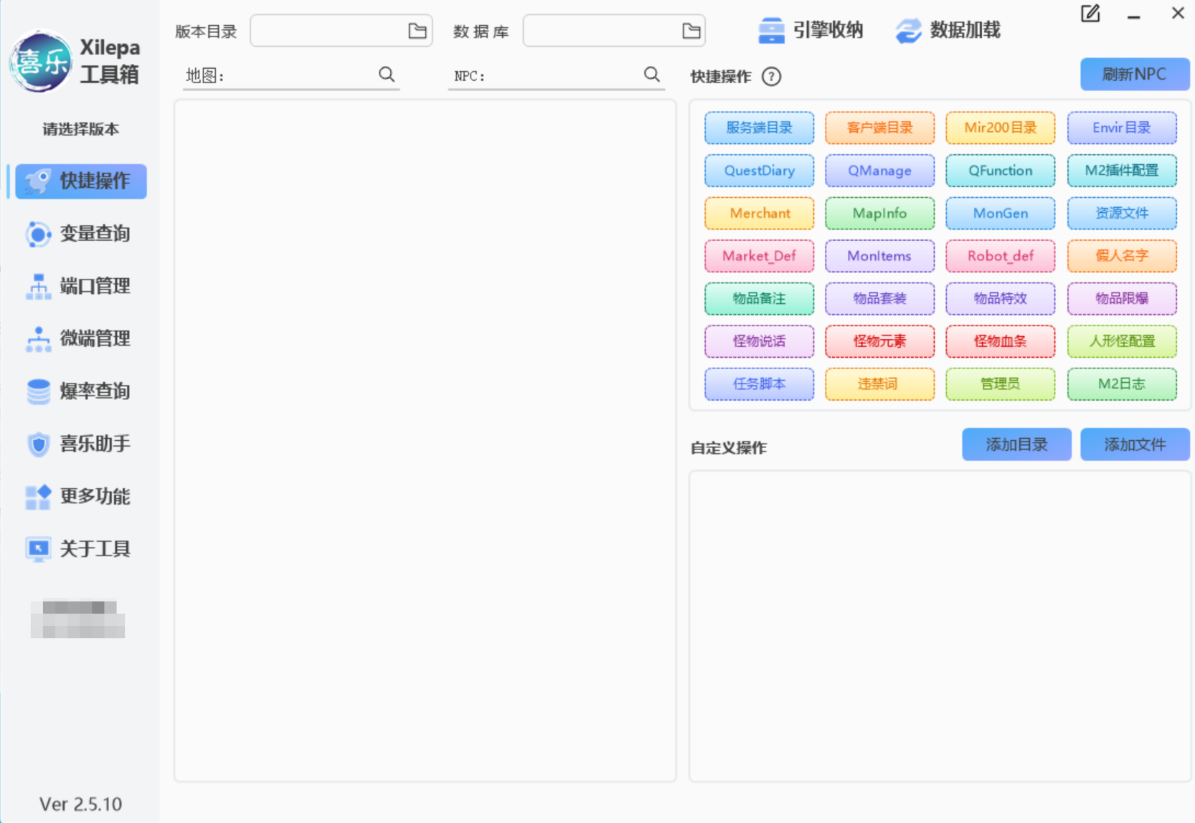Open 喜乐助手 in the sidebar
Screen dimensions: 1195x823
pos(81,444)
